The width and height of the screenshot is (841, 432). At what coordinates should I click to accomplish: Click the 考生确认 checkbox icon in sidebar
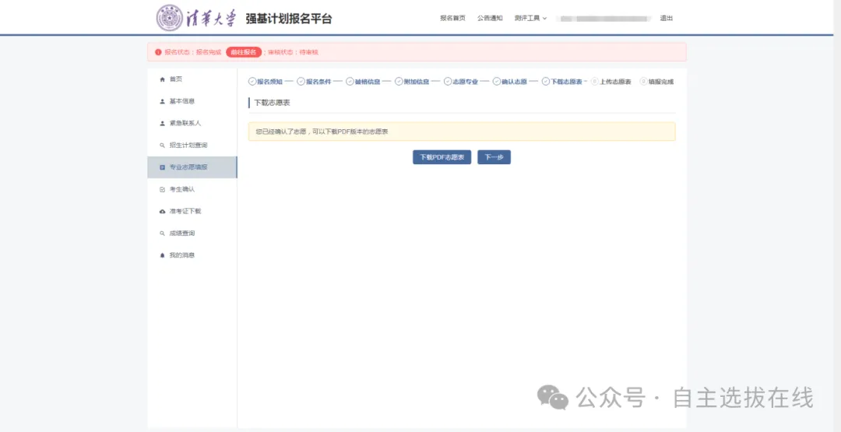tap(162, 189)
